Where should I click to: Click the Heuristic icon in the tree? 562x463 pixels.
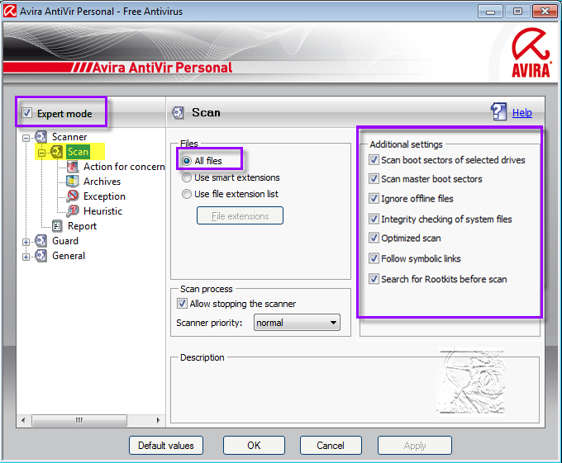73,211
